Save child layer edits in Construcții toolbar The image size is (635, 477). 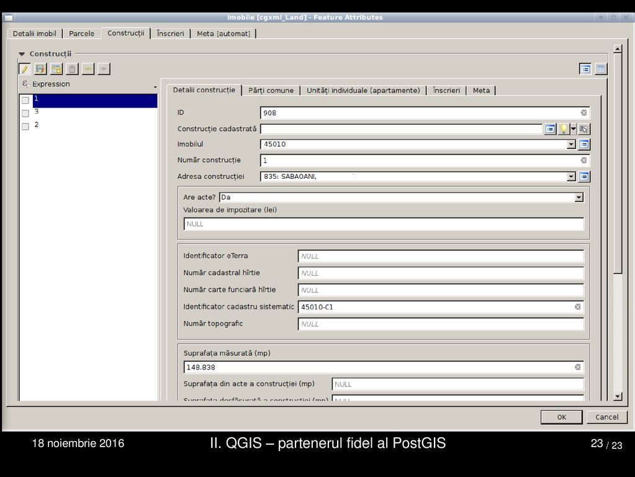point(40,69)
